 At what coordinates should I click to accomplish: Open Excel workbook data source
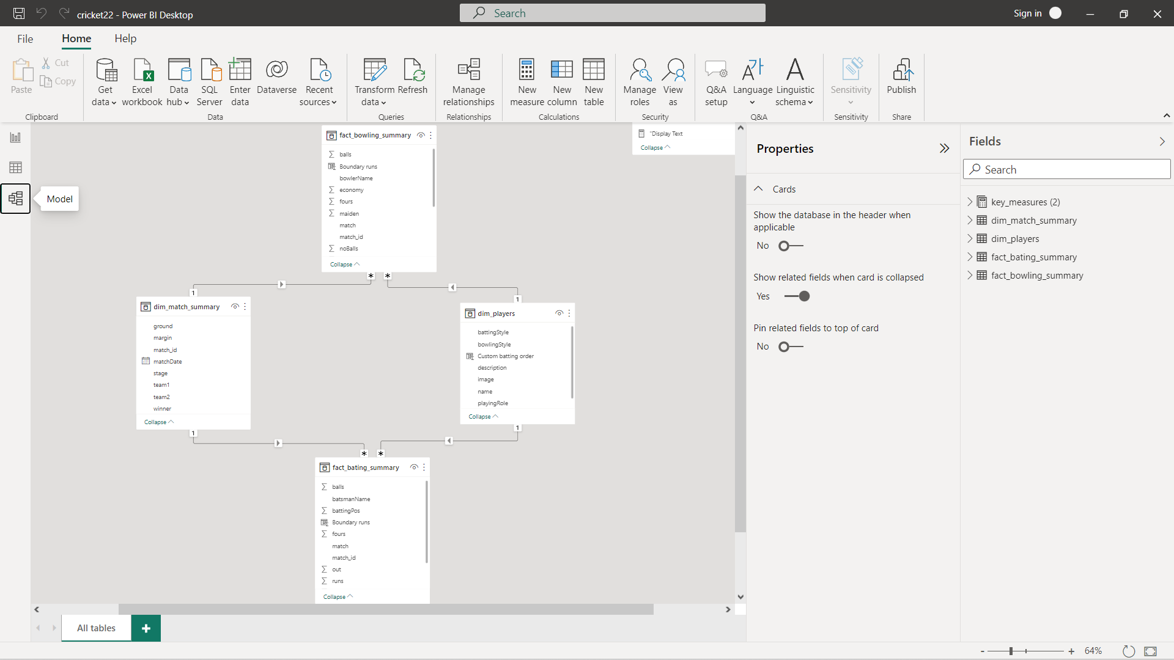[x=142, y=71]
